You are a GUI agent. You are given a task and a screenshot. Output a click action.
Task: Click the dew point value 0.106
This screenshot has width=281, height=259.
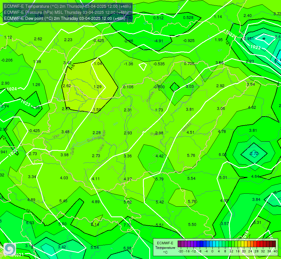[x=128, y=87]
